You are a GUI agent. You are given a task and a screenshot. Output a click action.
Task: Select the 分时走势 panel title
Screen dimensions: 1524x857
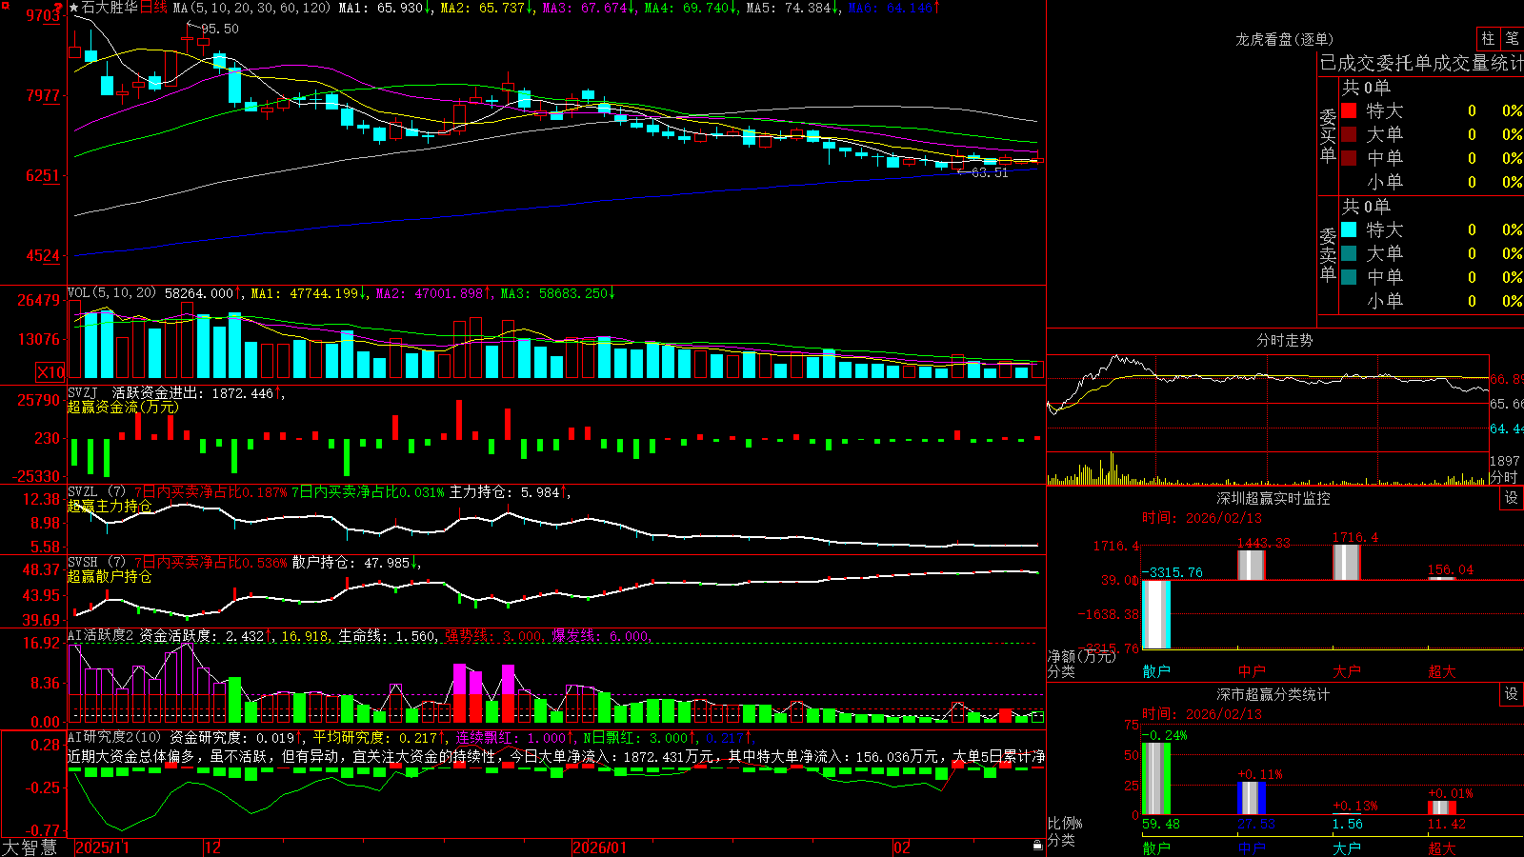(1284, 340)
